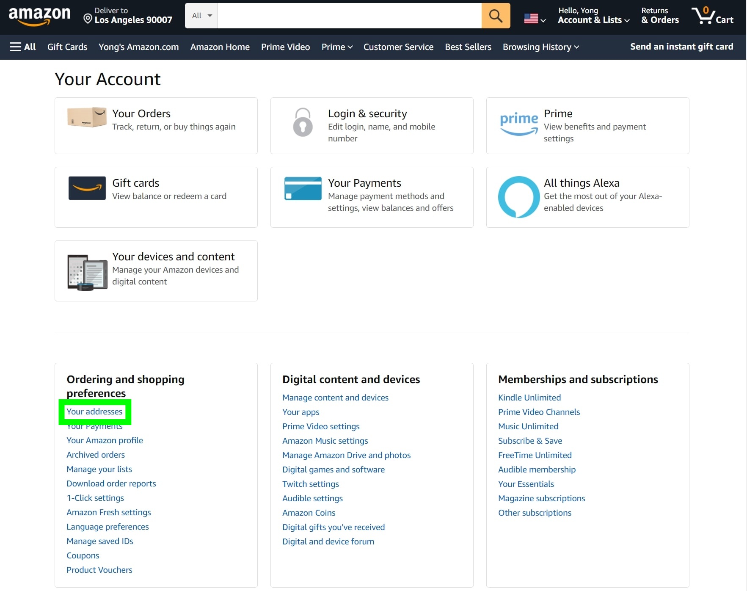
Task: Open Gift Cards in navigation bar
Action: [67, 47]
